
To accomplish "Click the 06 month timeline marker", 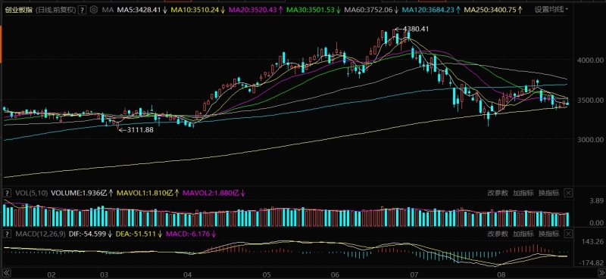I will [x=335, y=274].
